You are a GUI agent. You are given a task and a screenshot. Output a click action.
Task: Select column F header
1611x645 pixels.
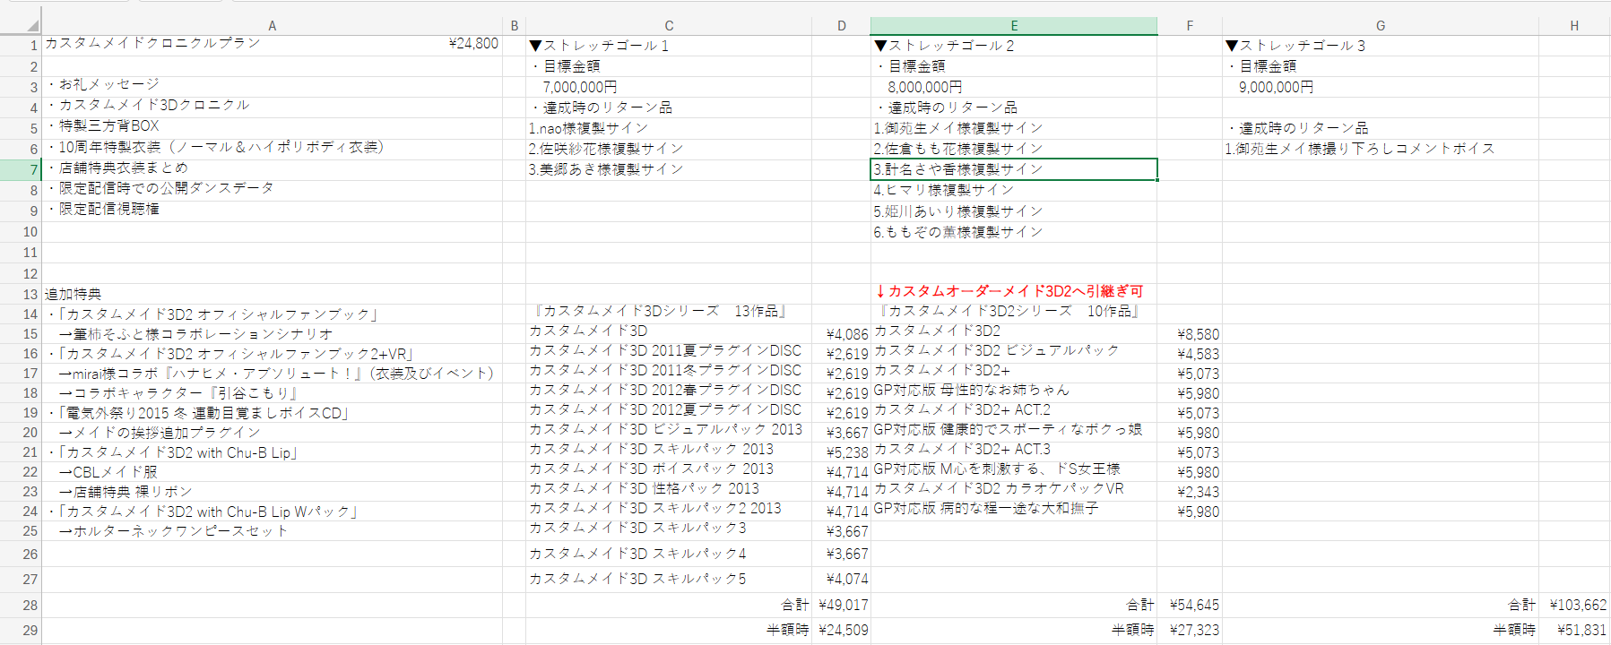[1190, 26]
